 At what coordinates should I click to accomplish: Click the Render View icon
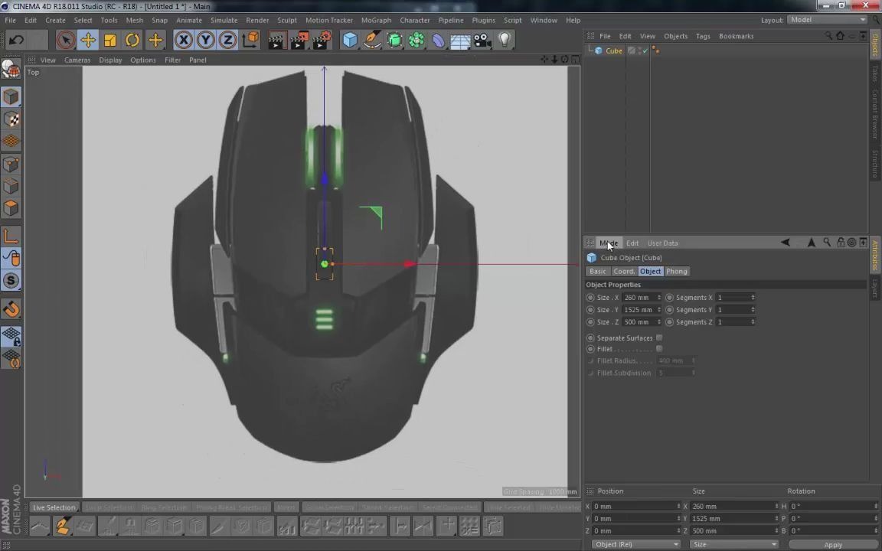pos(277,40)
